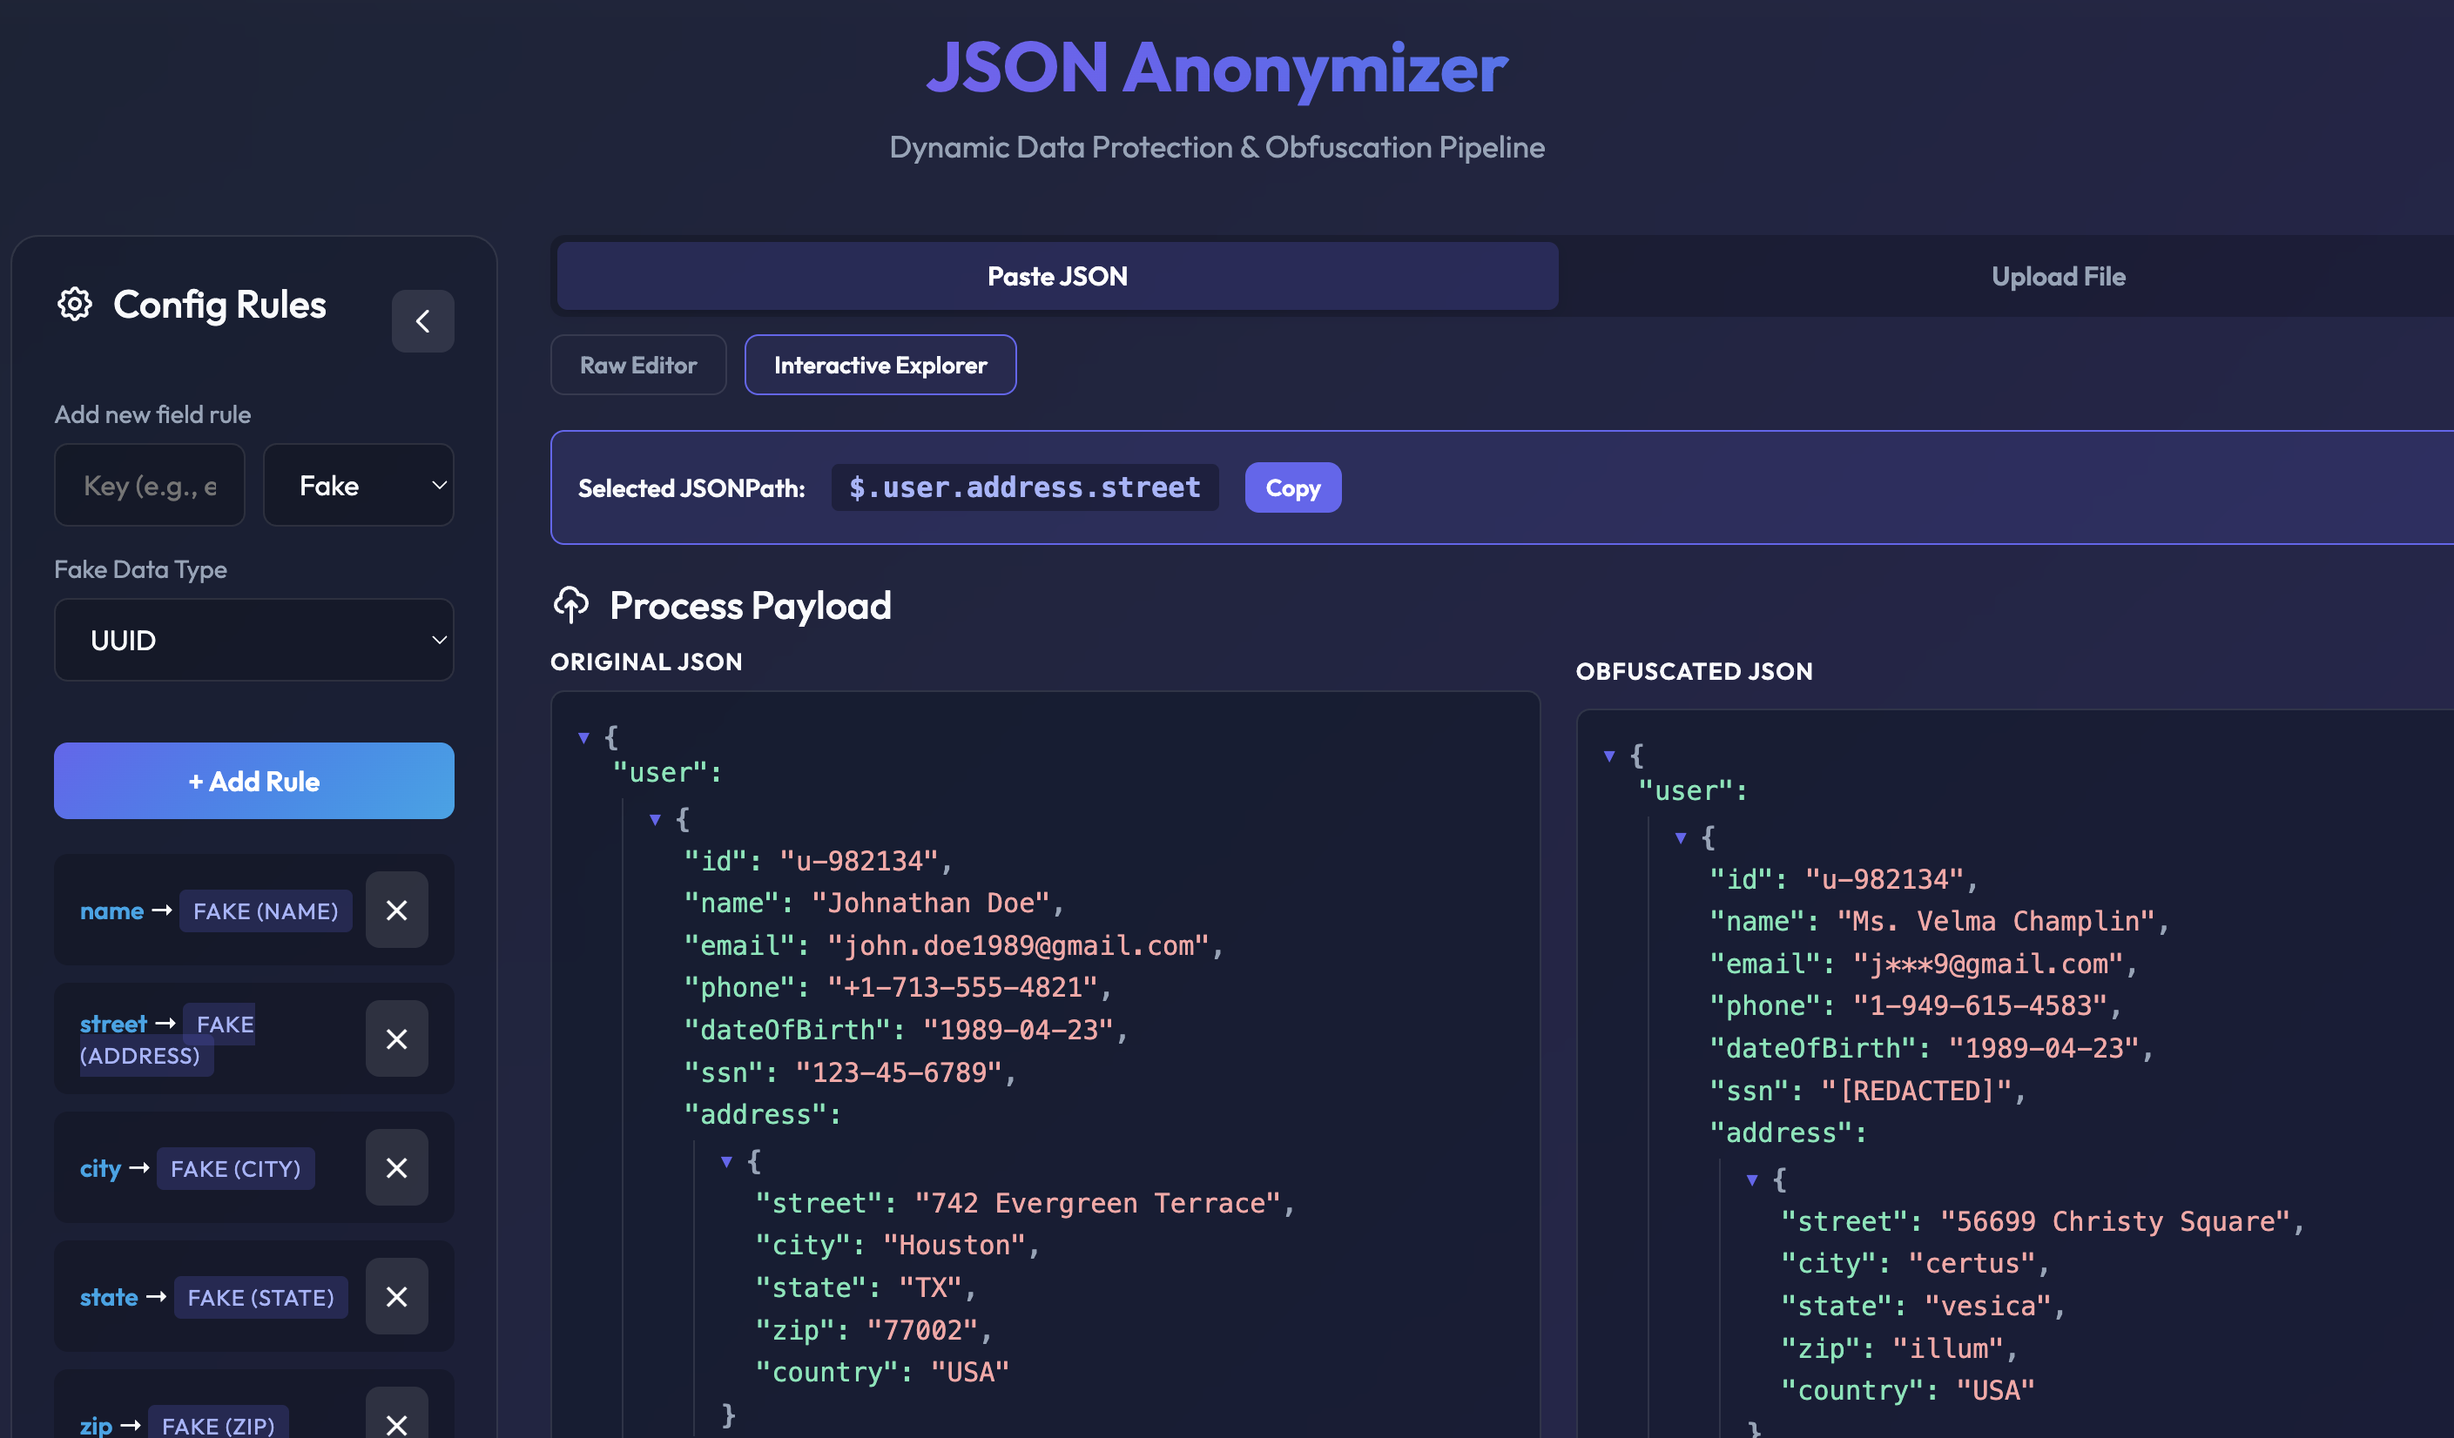Click the "vesica" state line
The height and width of the screenshot is (1438, 2454).
tap(1924, 1307)
